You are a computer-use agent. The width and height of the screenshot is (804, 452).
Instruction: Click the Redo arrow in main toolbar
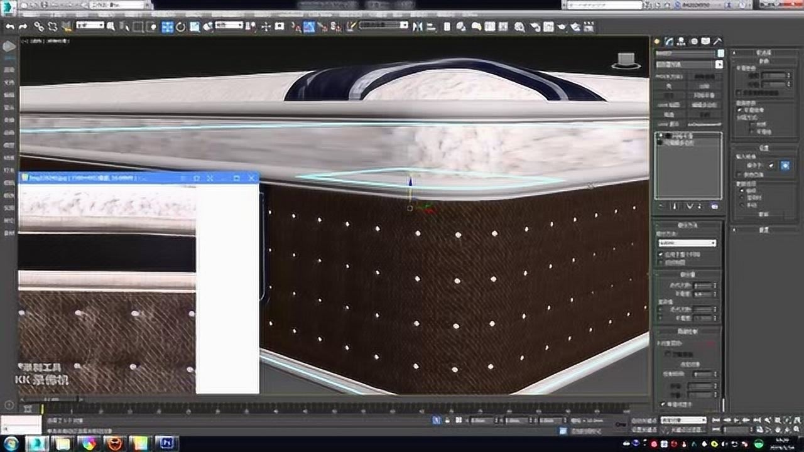point(23,26)
